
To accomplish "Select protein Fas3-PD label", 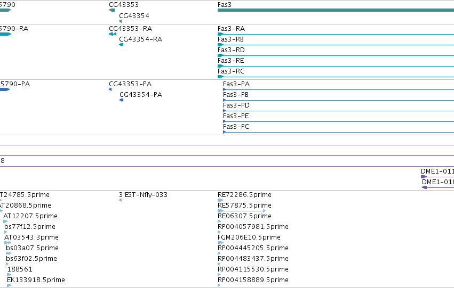I will [x=236, y=105].
